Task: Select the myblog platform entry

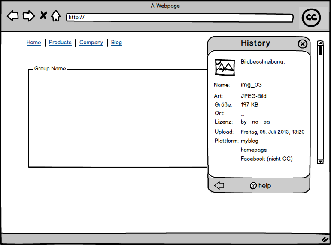Action: tap(249, 141)
